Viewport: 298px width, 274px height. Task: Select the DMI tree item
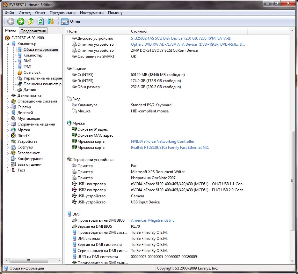tap(27, 61)
